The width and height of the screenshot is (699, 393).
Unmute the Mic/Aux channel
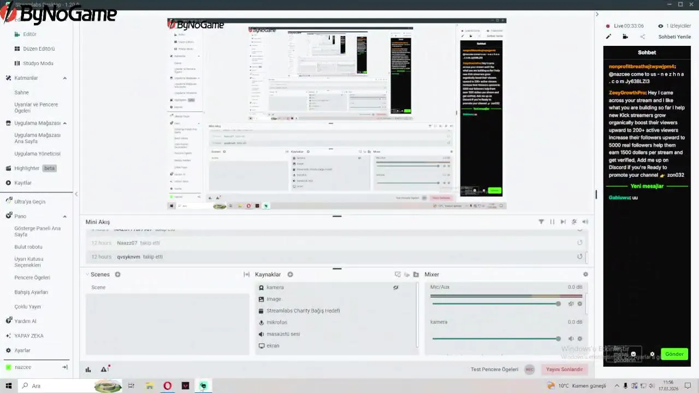pyautogui.click(x=571, y=304)
